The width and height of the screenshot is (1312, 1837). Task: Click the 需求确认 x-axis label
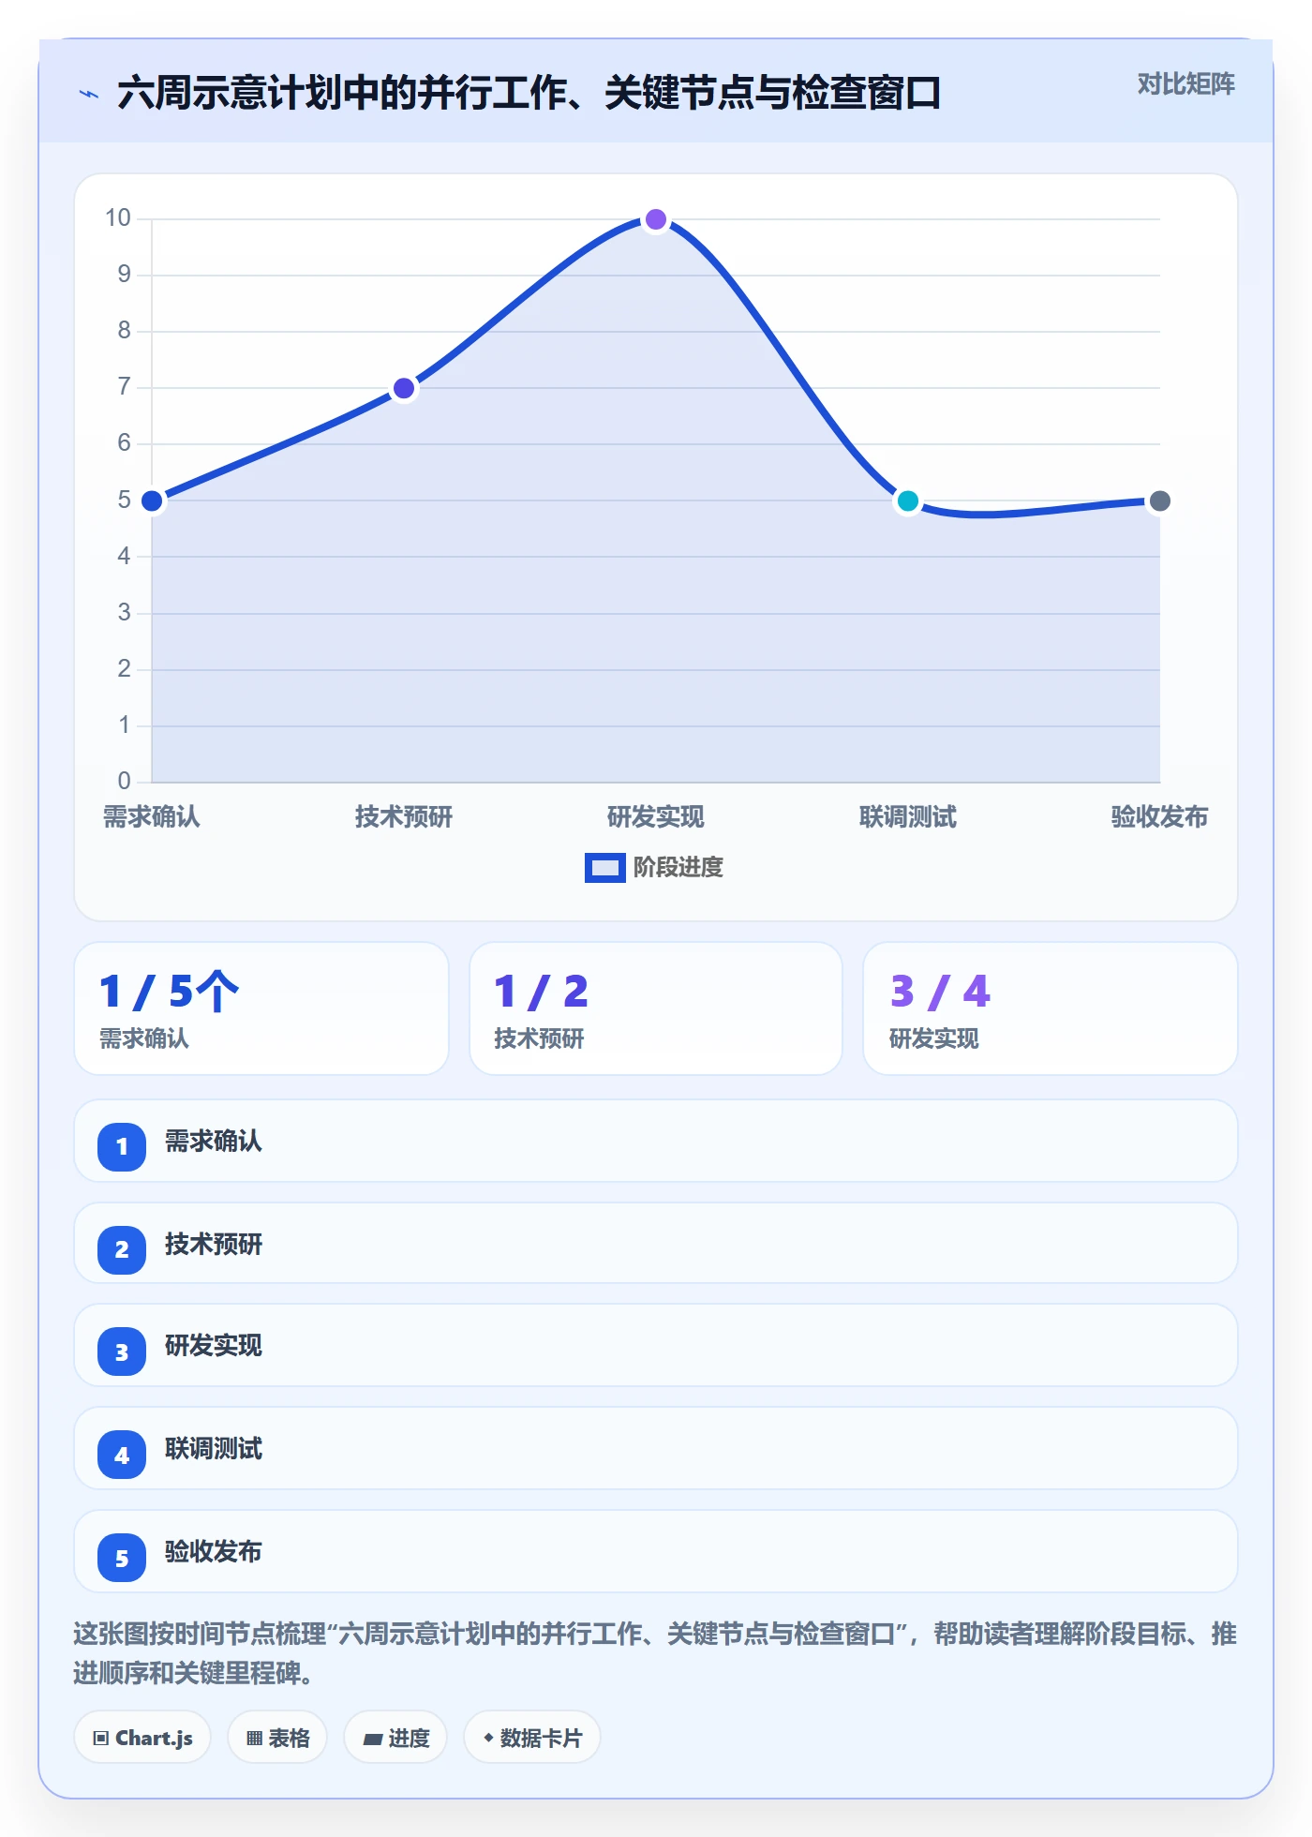click(x=152, y=817)
